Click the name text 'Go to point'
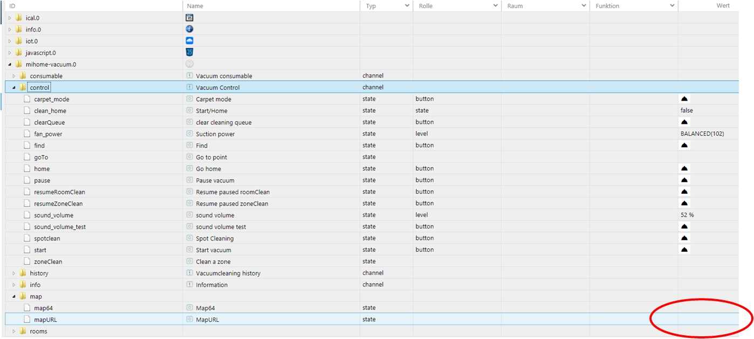The height and width of the screenshot is (339, 754). coord(211,157)
